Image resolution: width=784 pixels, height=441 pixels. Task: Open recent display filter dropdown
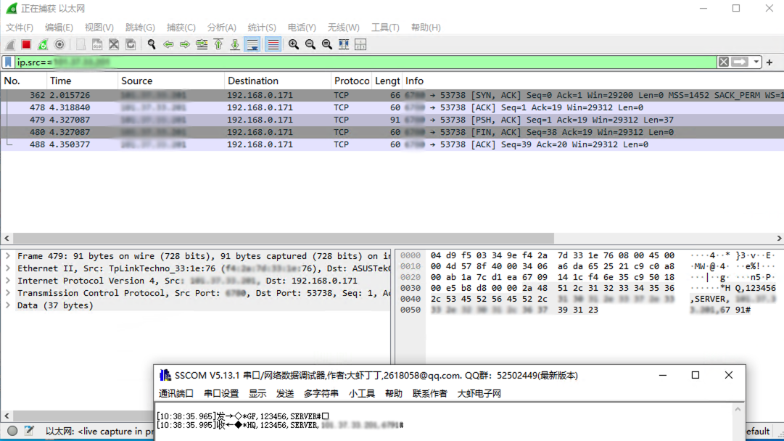[756, 62]
